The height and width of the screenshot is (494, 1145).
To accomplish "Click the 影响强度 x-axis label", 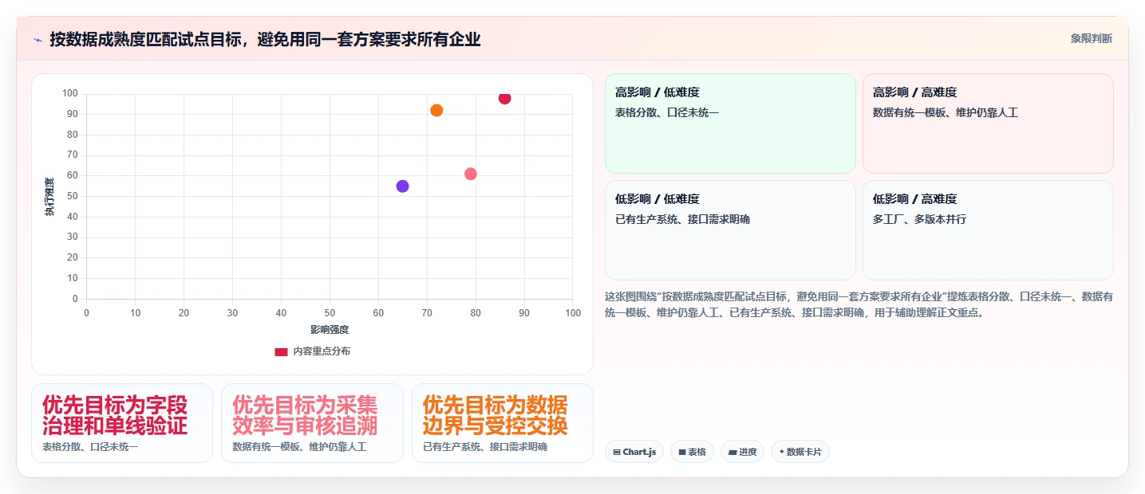I will coord(330,330).
